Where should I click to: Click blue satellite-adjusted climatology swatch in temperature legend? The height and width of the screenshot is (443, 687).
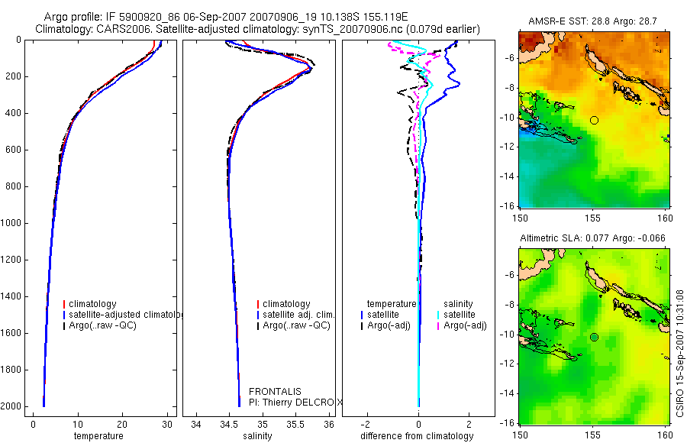tap(64, 315)
